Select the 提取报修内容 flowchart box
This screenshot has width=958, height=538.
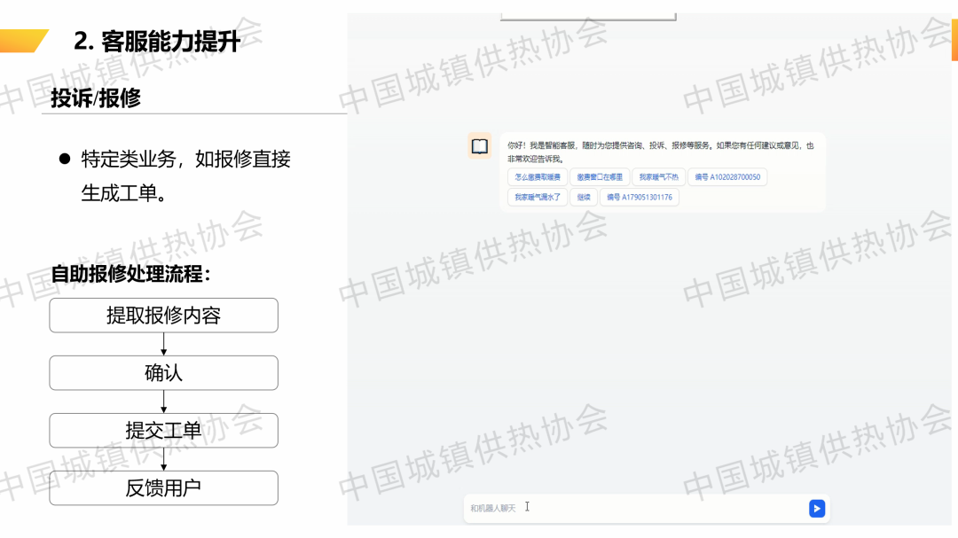coord(163,316)
